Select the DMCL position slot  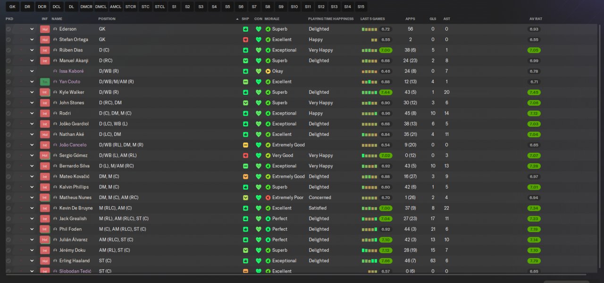click(101, 7)
